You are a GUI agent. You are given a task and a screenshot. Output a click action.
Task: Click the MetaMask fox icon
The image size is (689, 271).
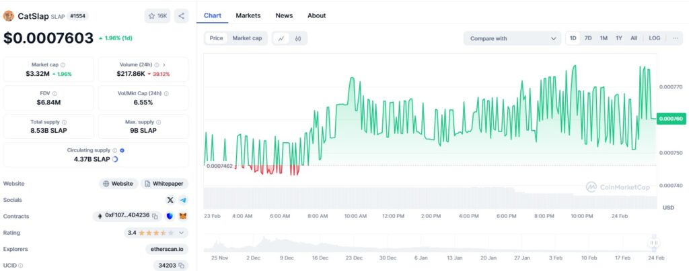coord(182,216)
